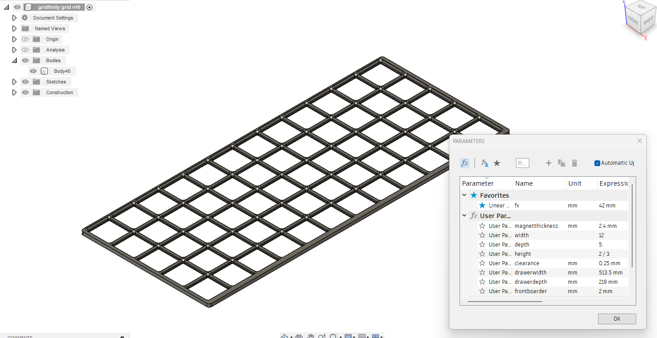
Task: Expand the Named Views folder
Action: click(x=14, y=28)
